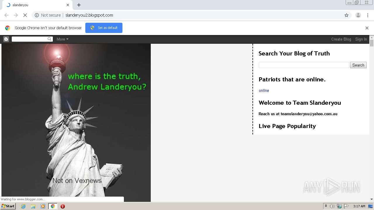Screen dimensions: 374x210
Task: Click the network tray icon
Action: pyautogui.click(x=339, y=206)
